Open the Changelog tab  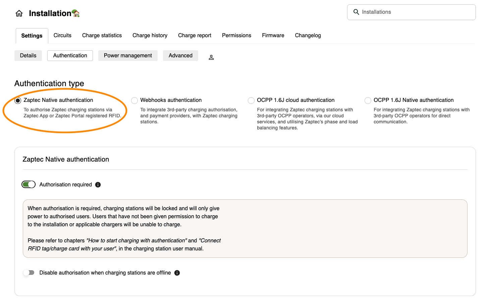click(308, 36)
